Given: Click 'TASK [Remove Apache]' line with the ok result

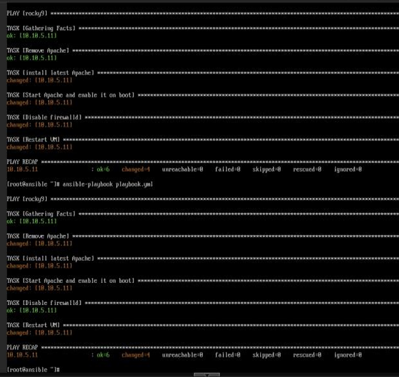Looking at the screenshot, I should point(38,50).
